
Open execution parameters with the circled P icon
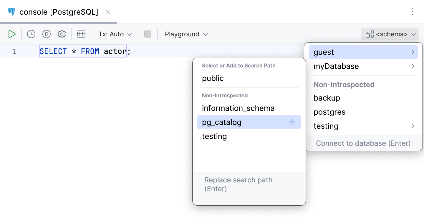pyautogui.click(x=47, y=34)
